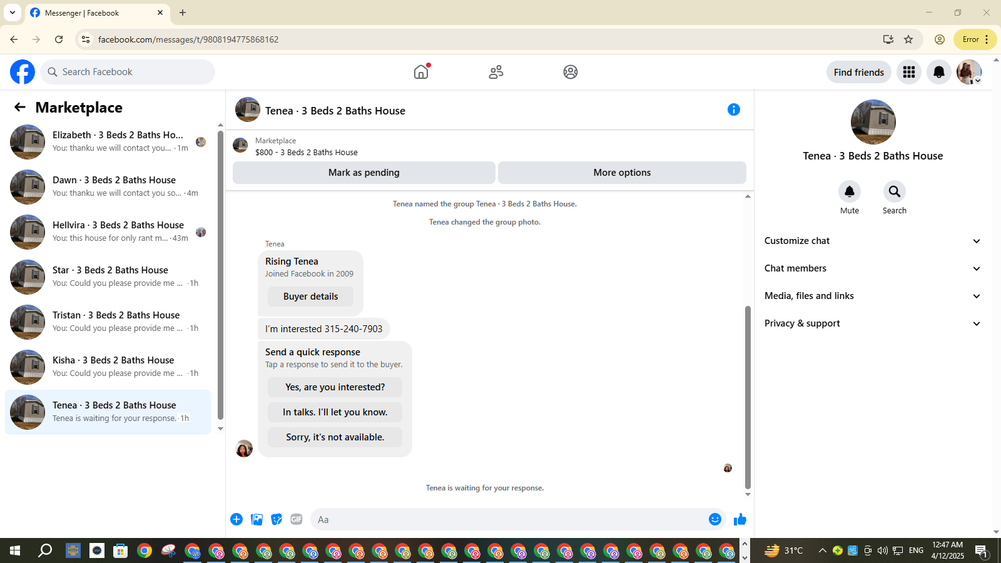Send 'Sorry, it's not available.' response
This screenshot has width=1001, height=563.
coord(335,437)
